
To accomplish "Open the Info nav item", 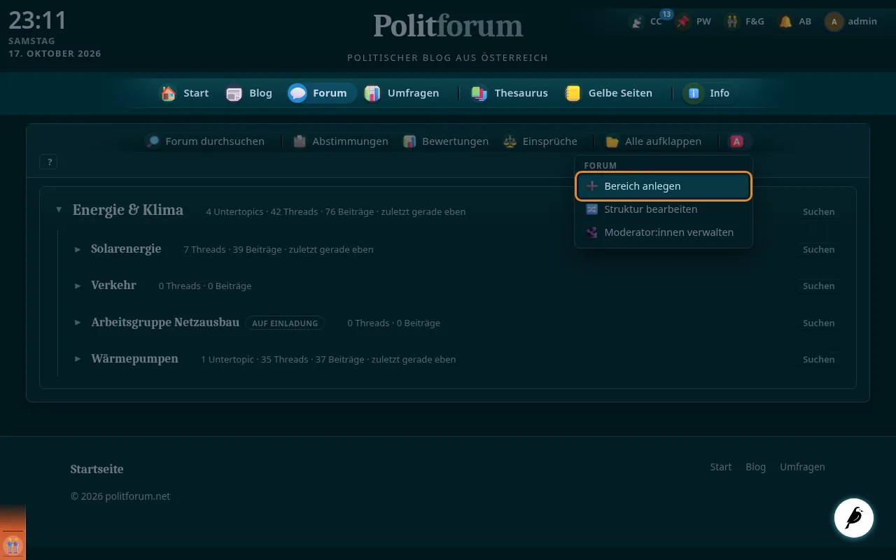I will click(x=708, y=93).
